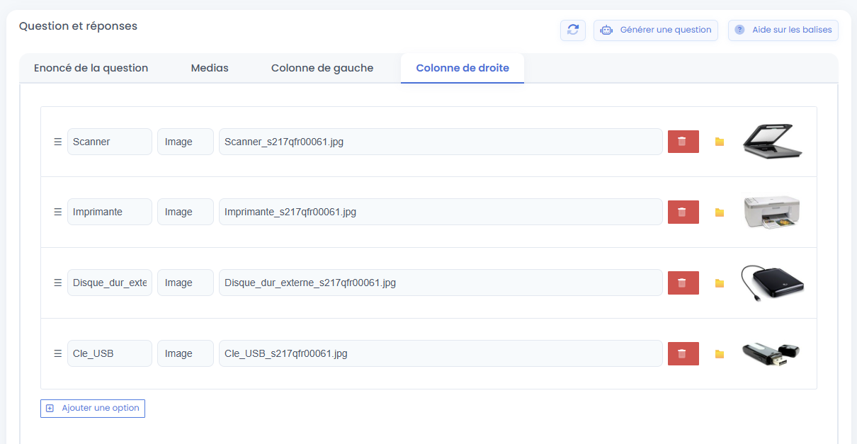The height and width of the screenshot is (444, 857).
Task: Delete the Scanner option with trash button
Action: click(x=683, y=142)
